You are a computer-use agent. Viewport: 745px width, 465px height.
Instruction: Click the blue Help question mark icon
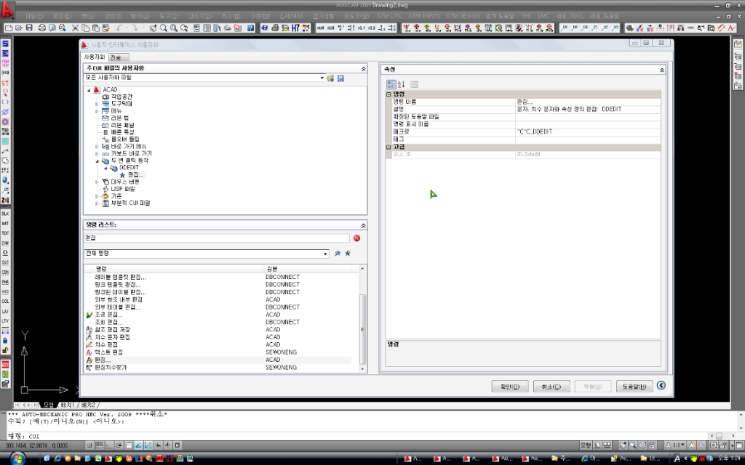pyautogui.click(x=250, y=28)
